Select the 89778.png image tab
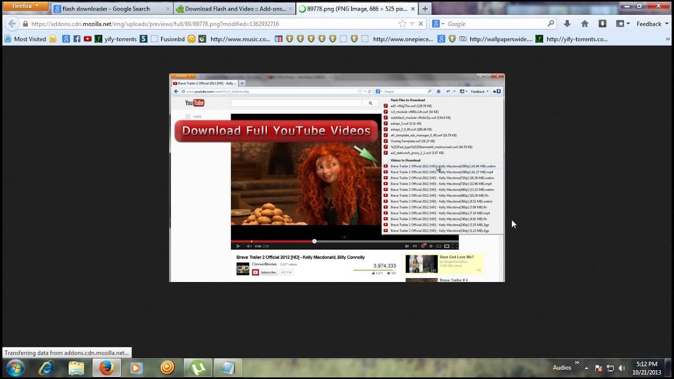The width and height of the screenshot is (674, 379). [x=356, y=9]
